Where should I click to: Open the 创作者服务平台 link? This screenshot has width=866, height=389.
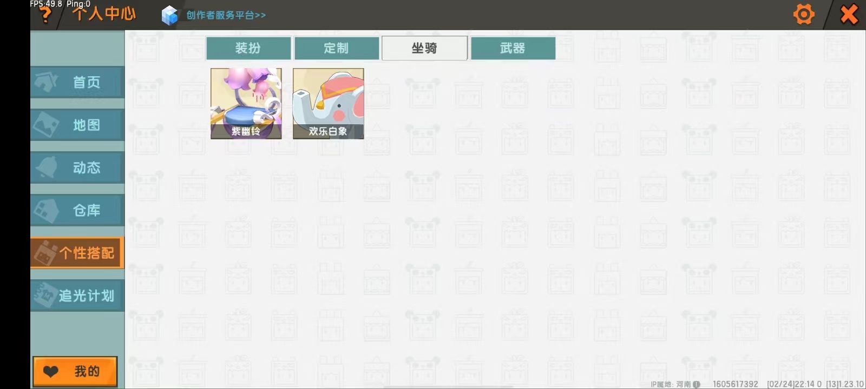[226, 15]
